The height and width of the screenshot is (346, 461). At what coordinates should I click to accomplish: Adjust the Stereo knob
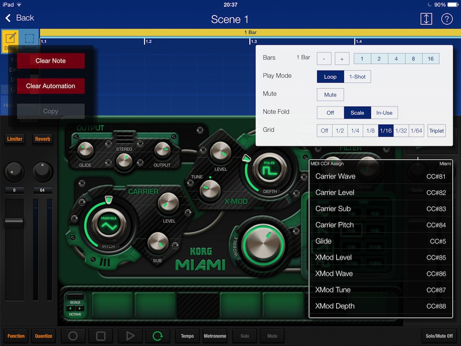124,161
